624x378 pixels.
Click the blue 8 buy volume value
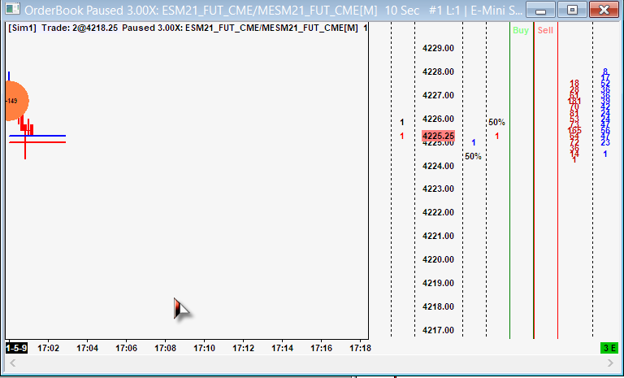(x=605, y=72)
